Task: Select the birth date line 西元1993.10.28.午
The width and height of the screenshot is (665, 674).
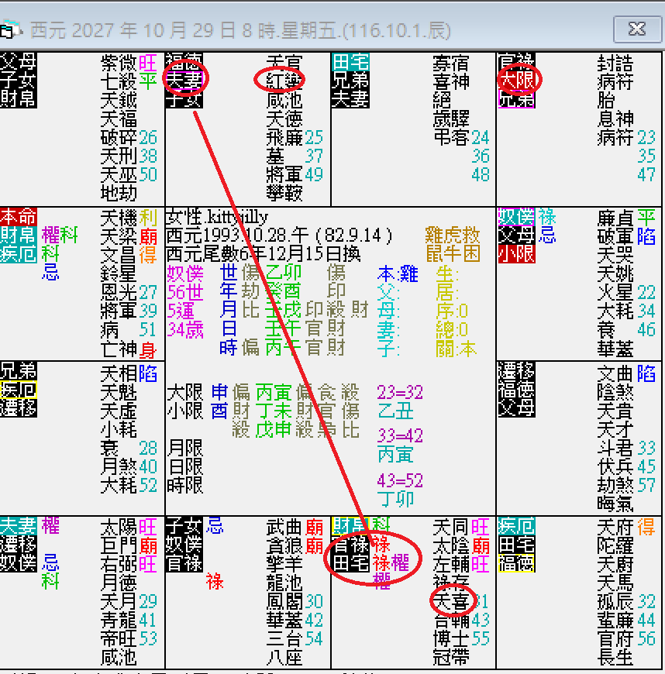Action: point(237,236)
